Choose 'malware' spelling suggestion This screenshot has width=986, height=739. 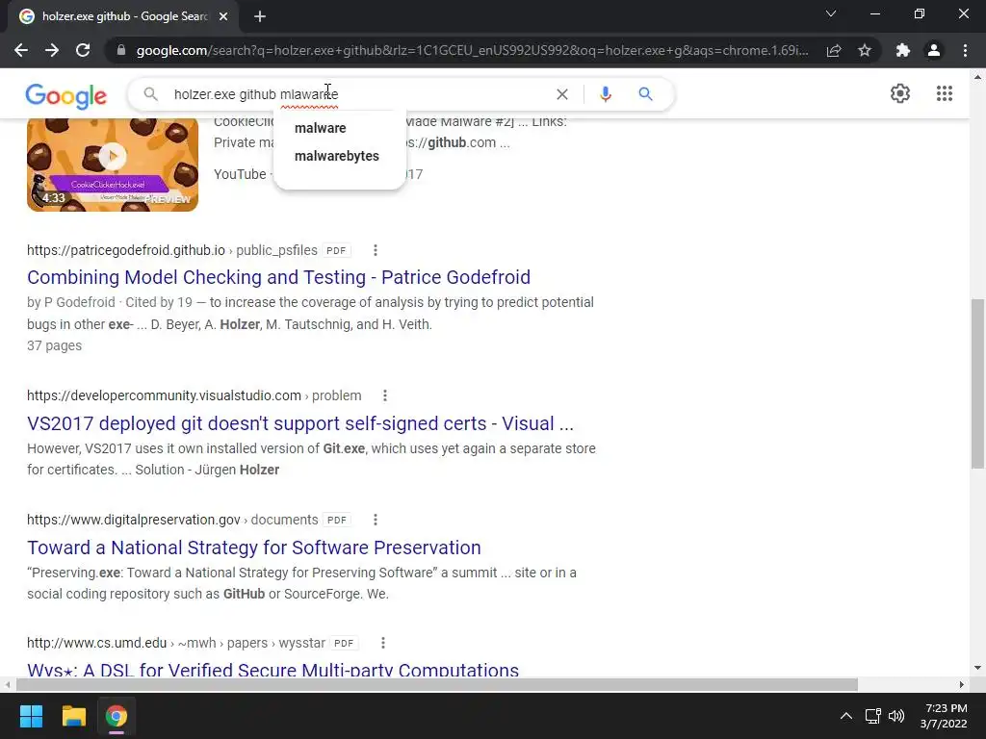[320, 128]
